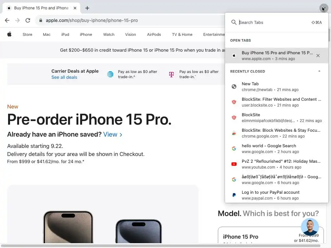
Task: Click the See all deals link
Action: pos(64,77)
